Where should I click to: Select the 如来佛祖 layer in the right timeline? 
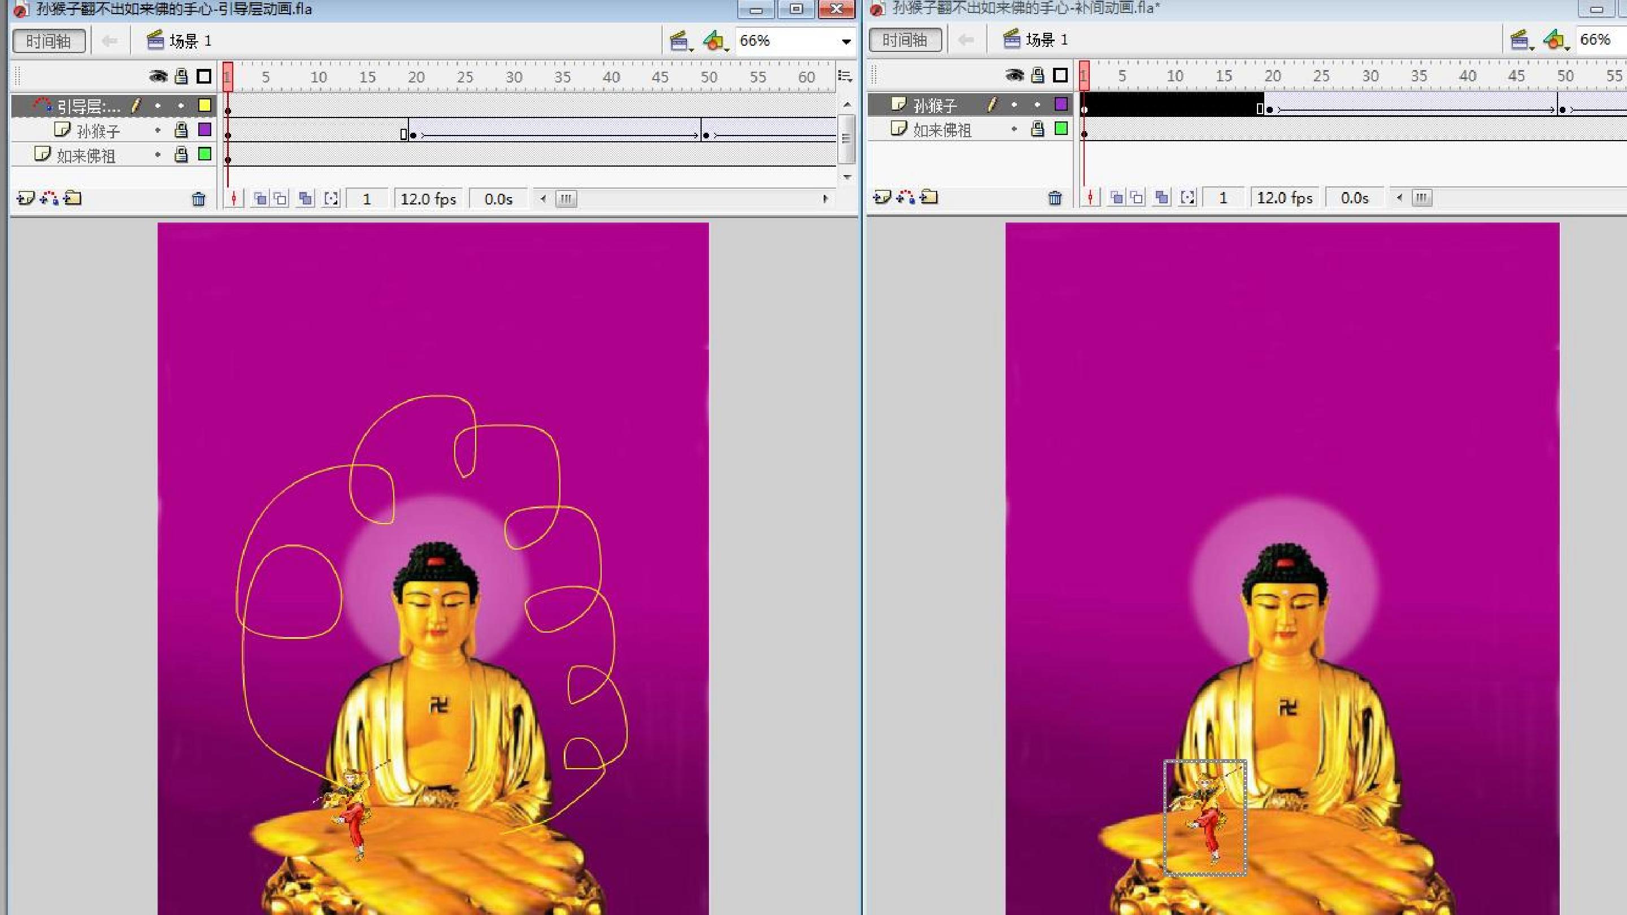click(x=941, y=129)
